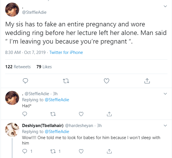This screenshot has height=158, width=172.
Task: Like the "Had*" correction tweet
Action: click(x=81, y=114)
